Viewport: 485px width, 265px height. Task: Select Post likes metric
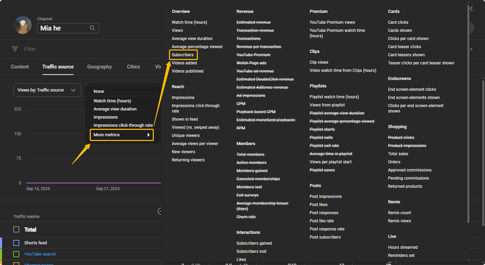[x=318, y=205]
